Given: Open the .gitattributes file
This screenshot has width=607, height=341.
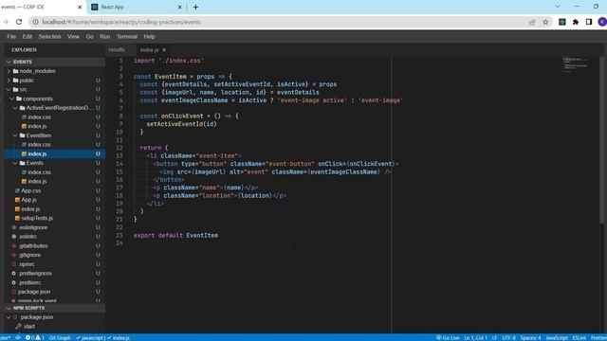Looking at the screenshot, I should pyautogui.click(x=34, y=246).
